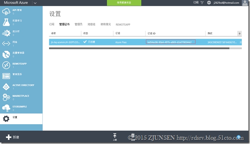Click the horizontal table scrollbar
The image size is (250, 144).
tap(139, 48)
